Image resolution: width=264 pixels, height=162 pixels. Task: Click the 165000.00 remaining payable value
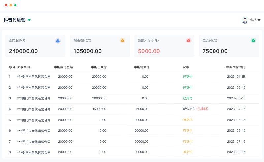click(x=87, y=51)
